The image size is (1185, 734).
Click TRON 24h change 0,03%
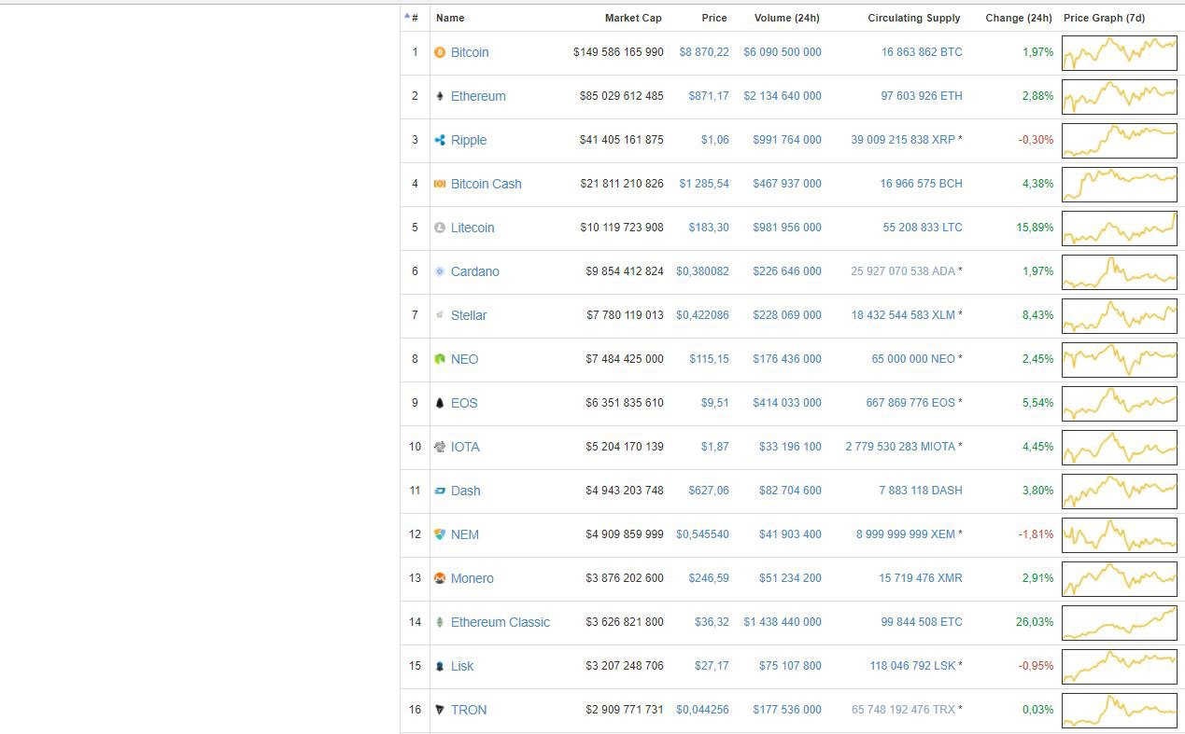click(1037, 710)
